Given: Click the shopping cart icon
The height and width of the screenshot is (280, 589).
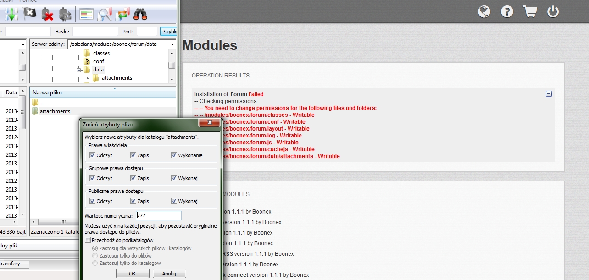Looking at the screenshot, I should pyautogui.click(x=530, y=11).
